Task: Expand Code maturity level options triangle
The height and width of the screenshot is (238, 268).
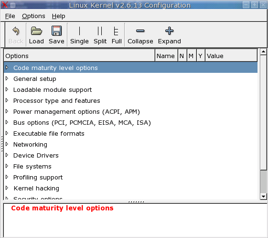Action: [x=7, y=68]
